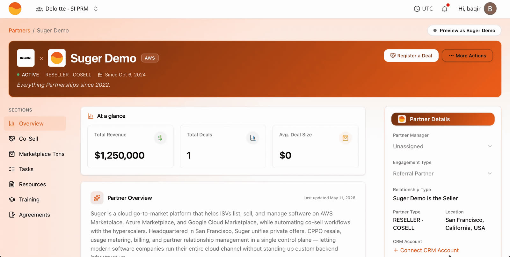Open the Marketplace Txns section
This screenshot has height=257, width=510.
[x=35, y=154]
